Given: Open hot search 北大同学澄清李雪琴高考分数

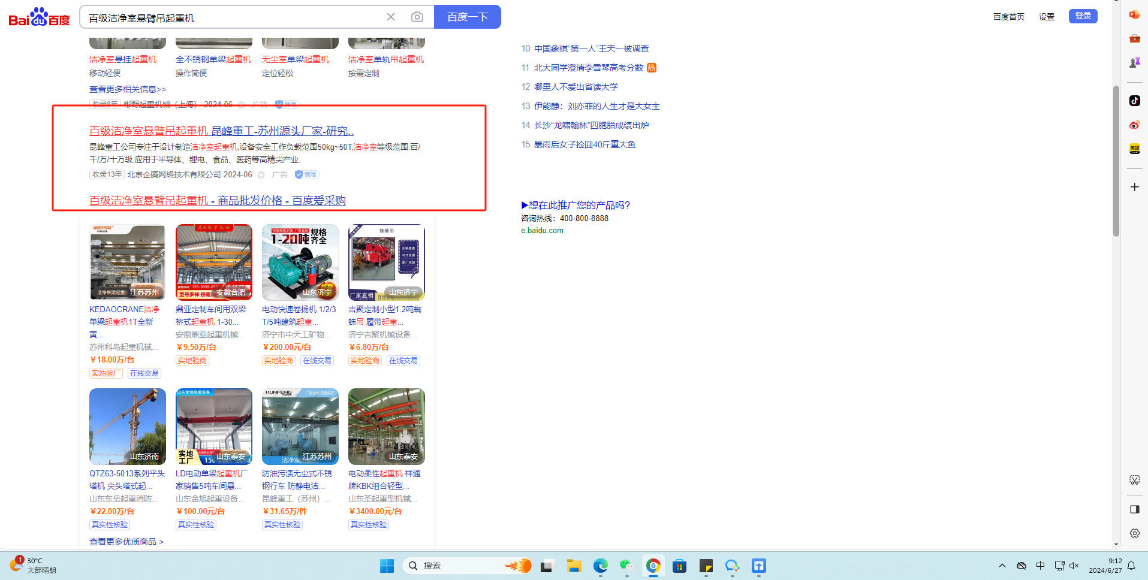Looking at the screenshot, I should (x=589, y=68).
